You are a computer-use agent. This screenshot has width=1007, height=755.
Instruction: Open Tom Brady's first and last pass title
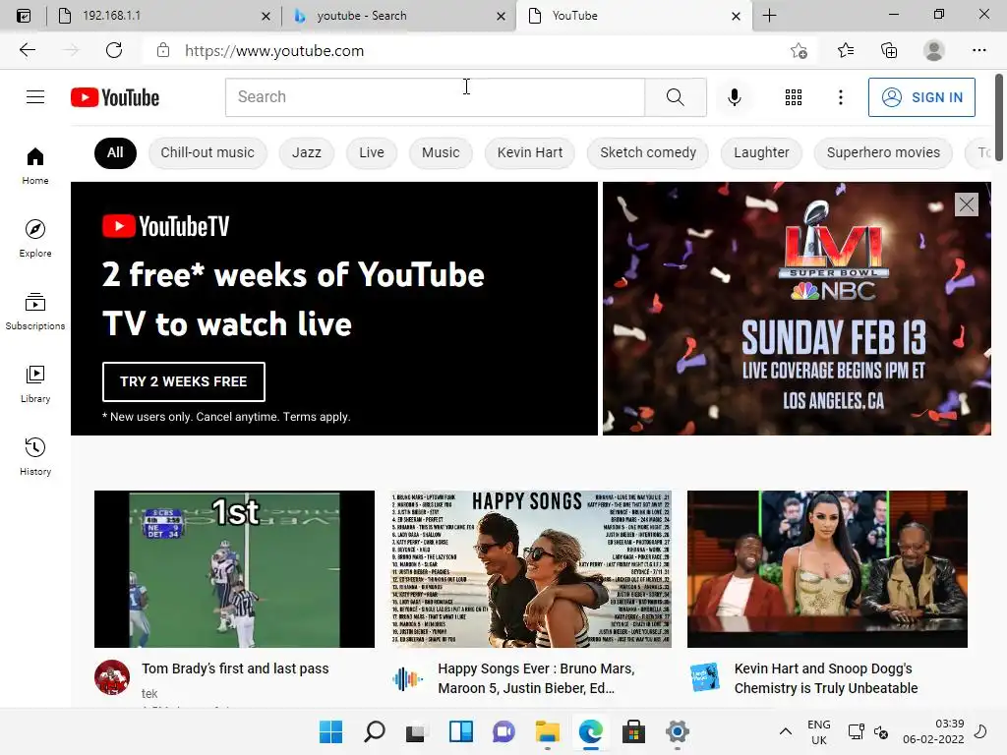click(235, 668)
